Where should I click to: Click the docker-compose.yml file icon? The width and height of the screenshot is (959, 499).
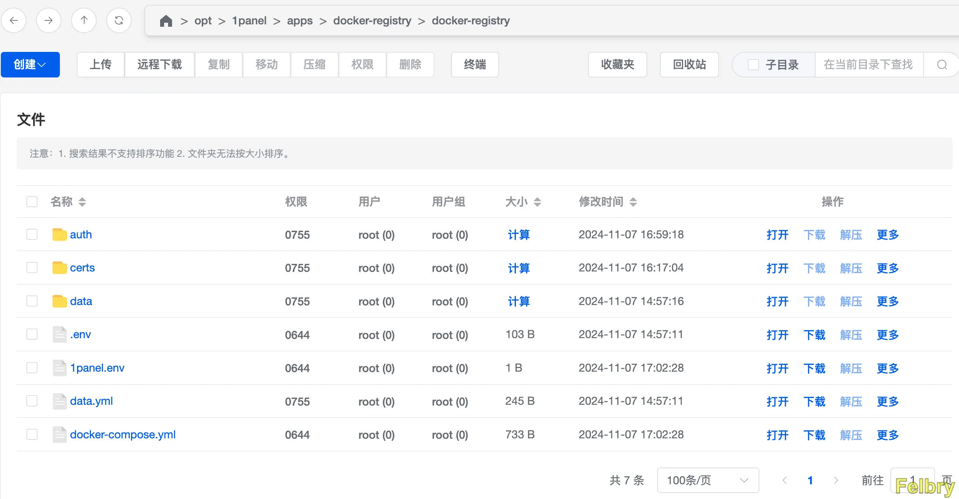point(59,435)
